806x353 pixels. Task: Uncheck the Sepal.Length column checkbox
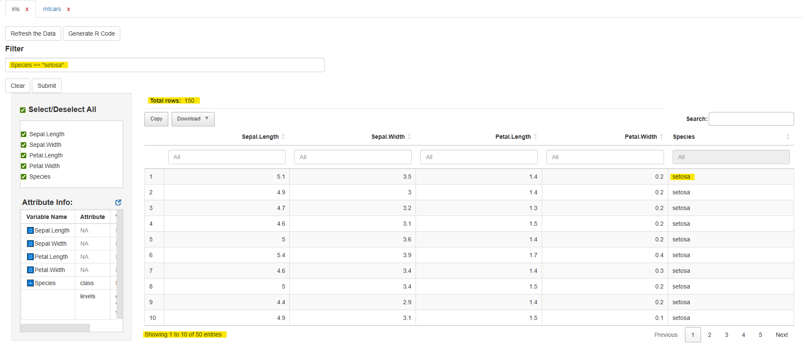(x=24, y=134)
